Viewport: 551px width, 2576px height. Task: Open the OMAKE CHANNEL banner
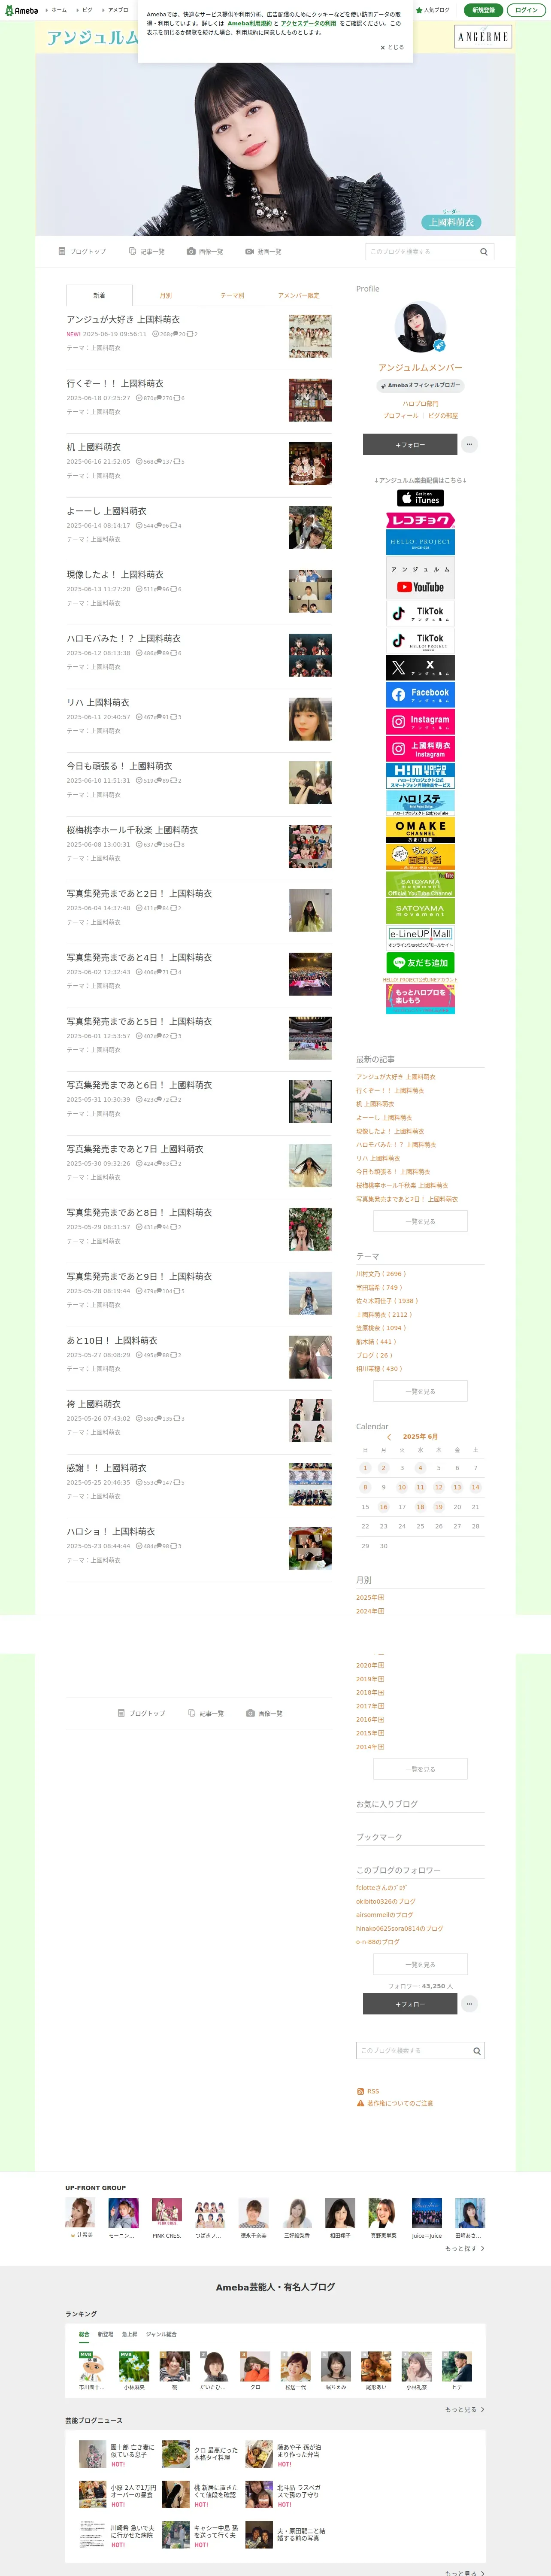tap(420, 829)
